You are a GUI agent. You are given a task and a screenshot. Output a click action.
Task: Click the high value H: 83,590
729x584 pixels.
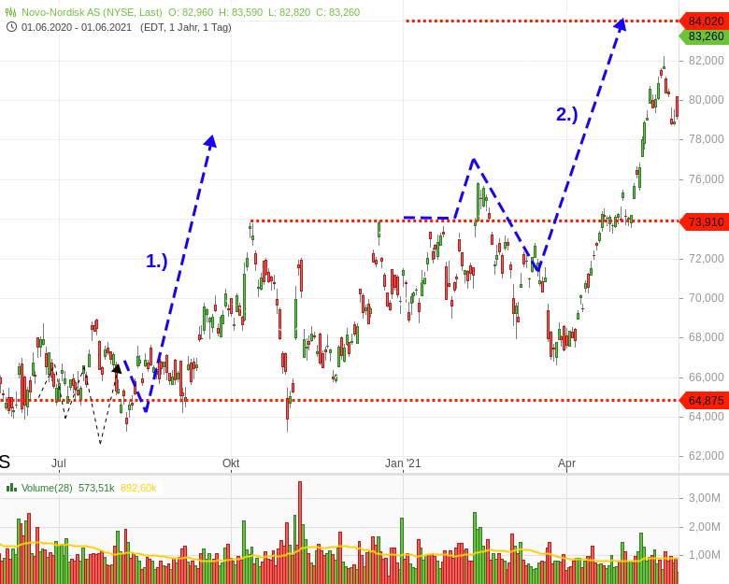(x=241, y=12)
